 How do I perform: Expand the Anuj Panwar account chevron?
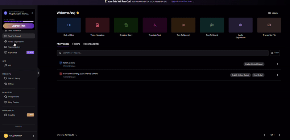click(34, 136)
